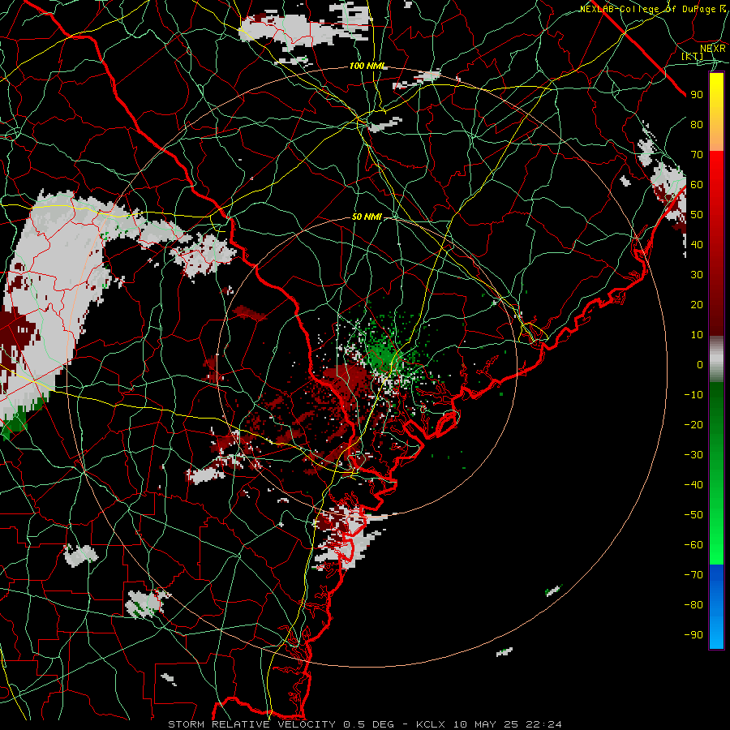The height and width of the screenshot is (730, 730).
Task: Click the 40 value on the color scale
Action: coord(697,244)
